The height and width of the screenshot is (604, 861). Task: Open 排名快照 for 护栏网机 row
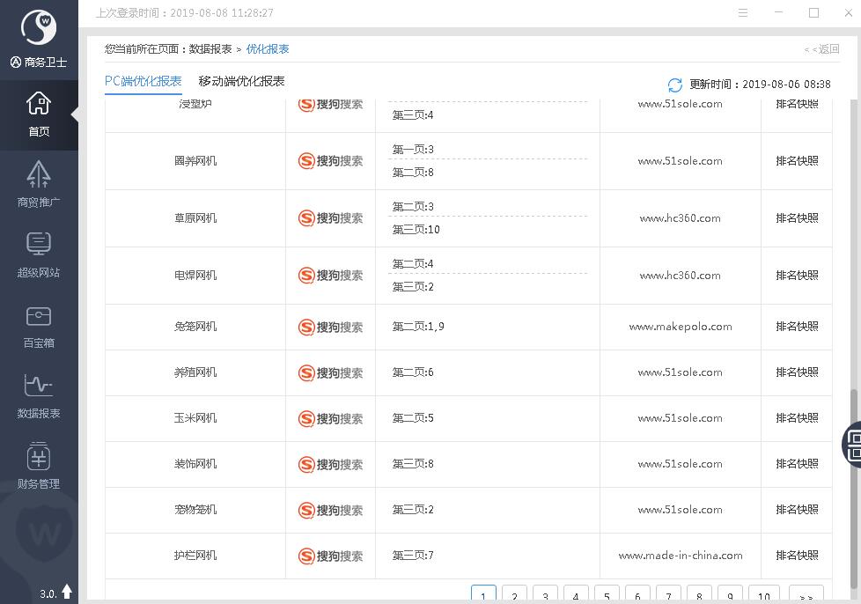(x=797, y=556)
